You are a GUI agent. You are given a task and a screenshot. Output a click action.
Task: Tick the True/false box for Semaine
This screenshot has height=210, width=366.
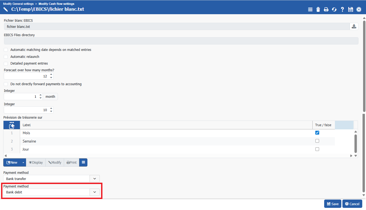pyautogui.click(x=317, y=141)
